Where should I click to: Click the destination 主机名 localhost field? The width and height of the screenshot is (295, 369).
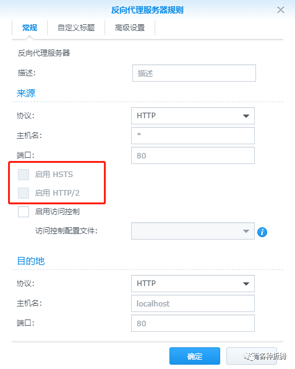point(193,303)
